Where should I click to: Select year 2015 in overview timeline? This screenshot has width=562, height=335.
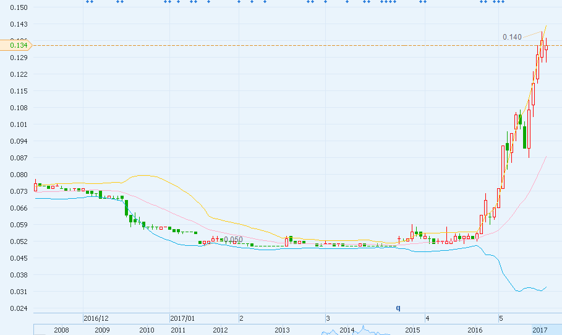click(x=412, y=330)
